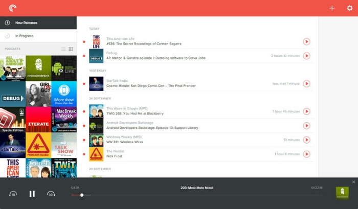Click 'This Week in Google (MP3)' podcast name
This screenshot has height=209, width=358.
pos(127,109)
